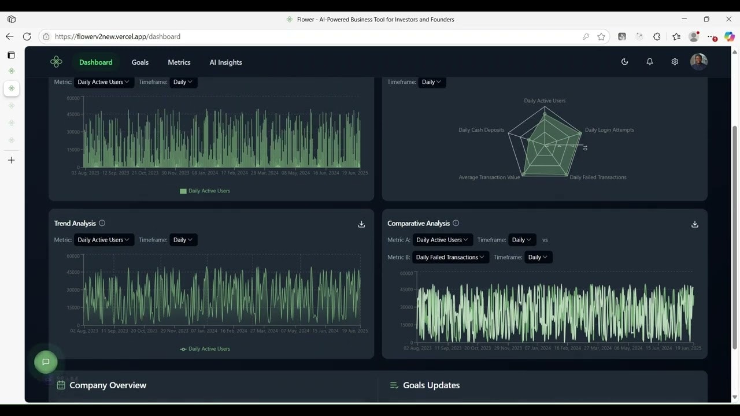Open settings gear icon in navbar

(674, 62)
